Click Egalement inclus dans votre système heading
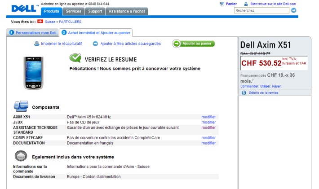Screen dimensions: 319x189 (73, 157)
